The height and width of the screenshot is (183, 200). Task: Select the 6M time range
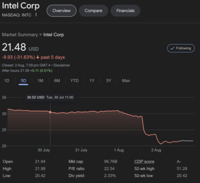pyautogui.click(x=57, y=81)
